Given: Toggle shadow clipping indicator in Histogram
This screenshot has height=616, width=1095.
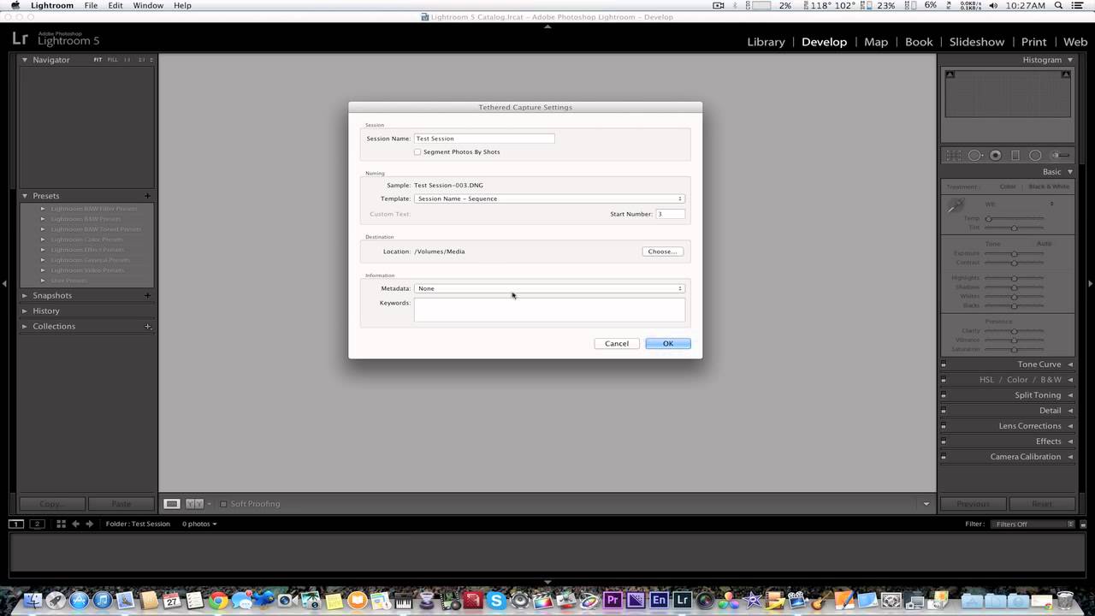Looking at the screenshot, I should 950,74.
